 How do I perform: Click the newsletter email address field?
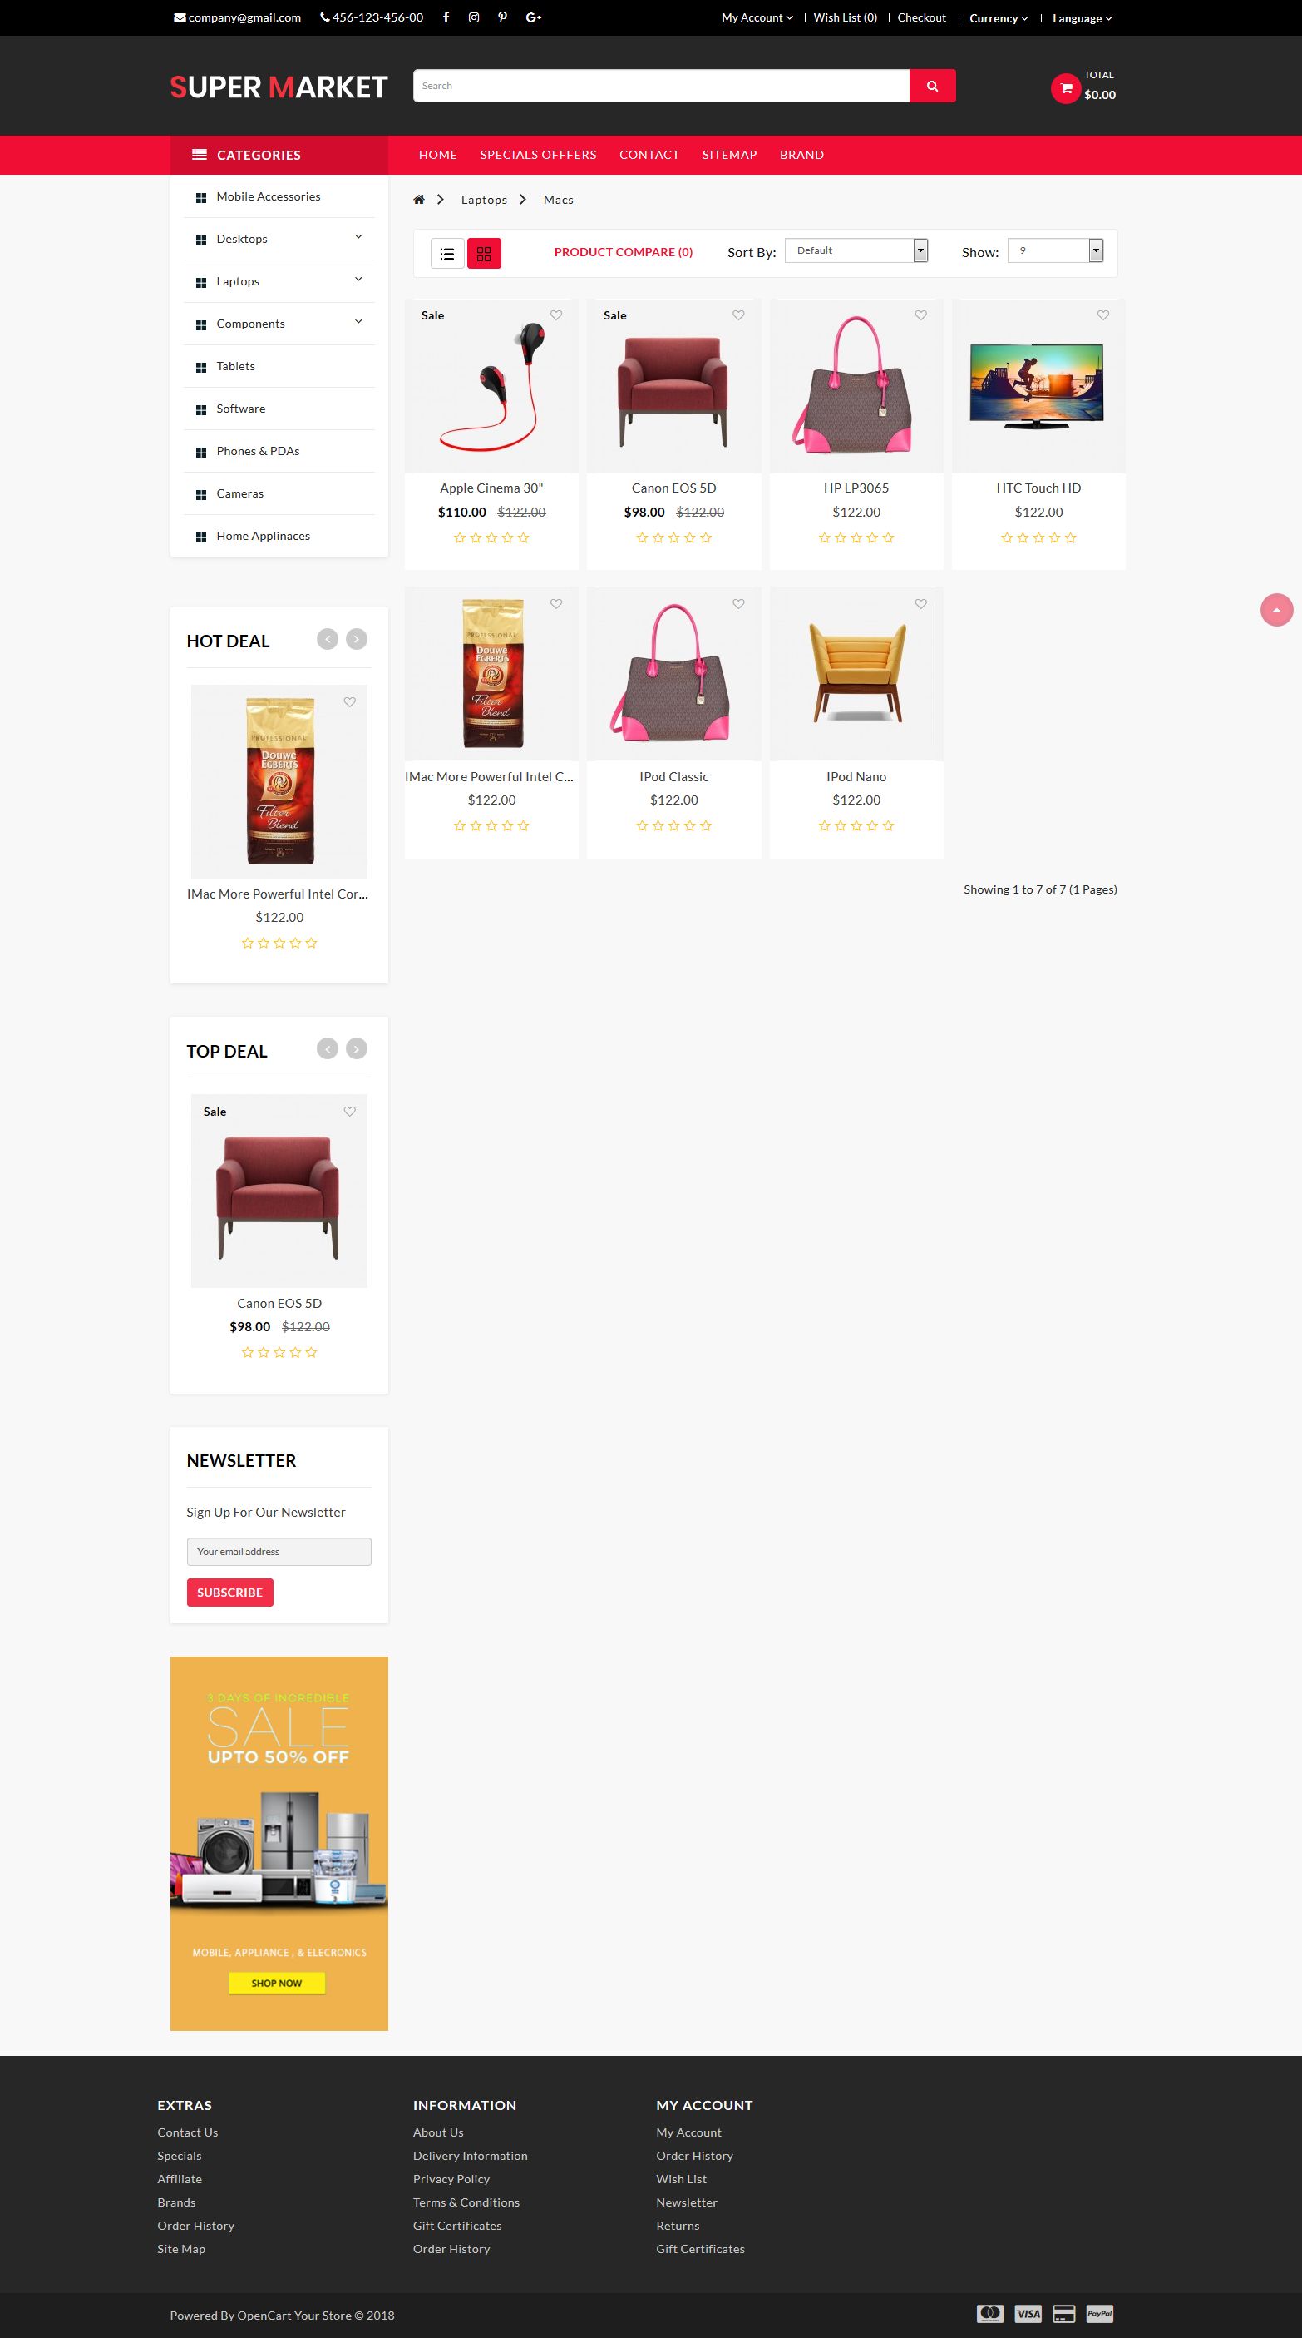(x=279, y=1551)
